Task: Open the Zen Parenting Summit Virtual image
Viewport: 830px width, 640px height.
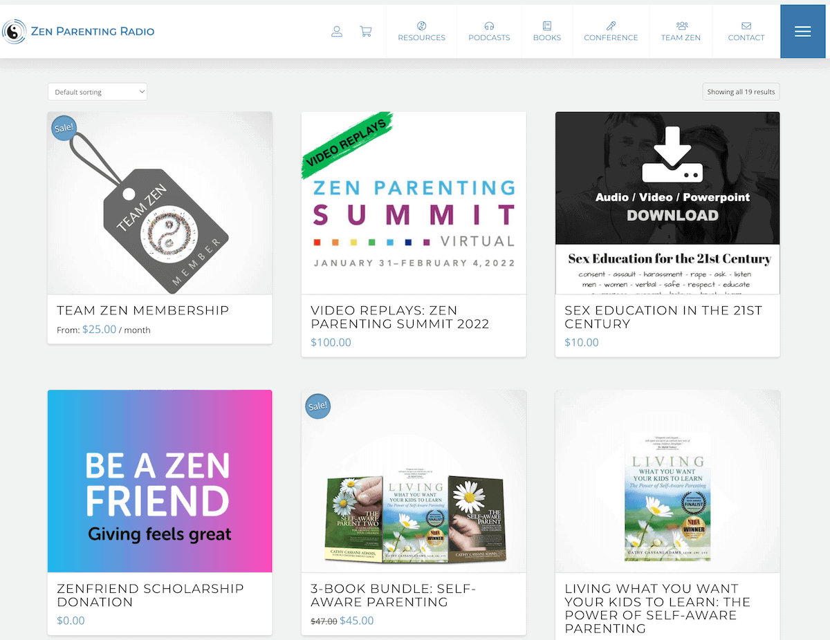Action: point(414,203)
